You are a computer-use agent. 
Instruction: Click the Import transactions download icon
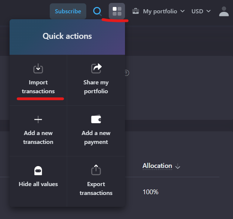[x=38, y=68]
